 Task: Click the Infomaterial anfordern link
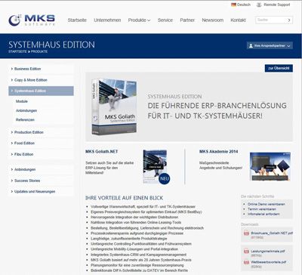tap(263, 214)
